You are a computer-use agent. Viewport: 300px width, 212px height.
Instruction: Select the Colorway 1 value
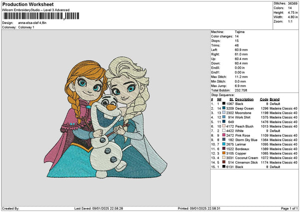26,27
